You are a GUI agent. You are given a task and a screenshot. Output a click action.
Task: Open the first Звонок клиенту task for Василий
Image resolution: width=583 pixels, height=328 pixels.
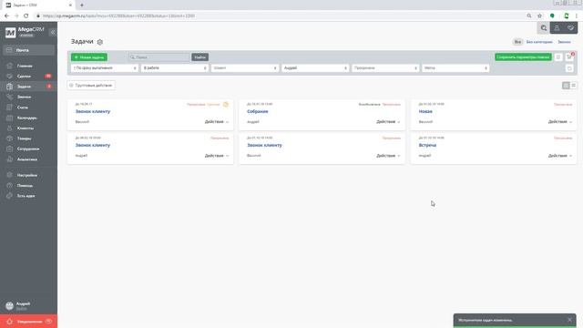point(93,111)
